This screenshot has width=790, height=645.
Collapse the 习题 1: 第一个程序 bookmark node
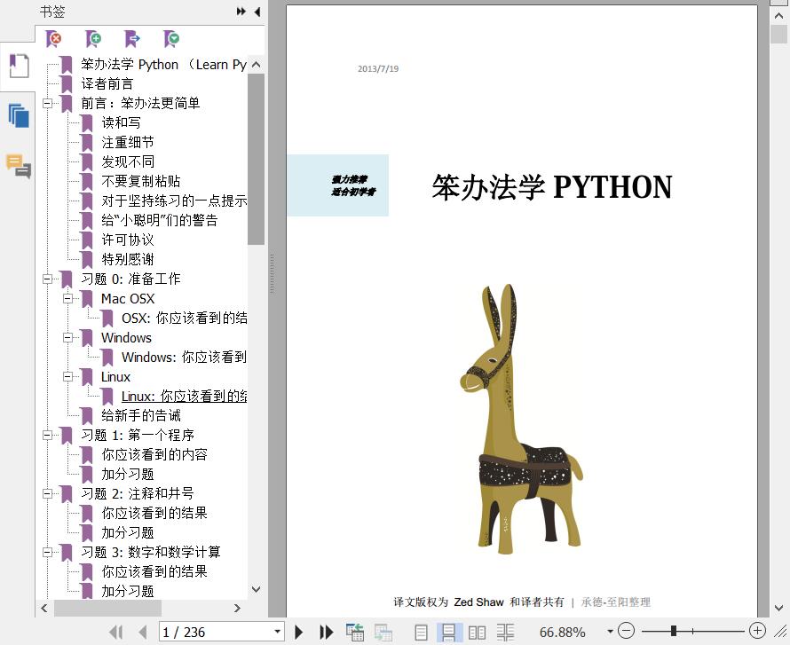[47, 435]
